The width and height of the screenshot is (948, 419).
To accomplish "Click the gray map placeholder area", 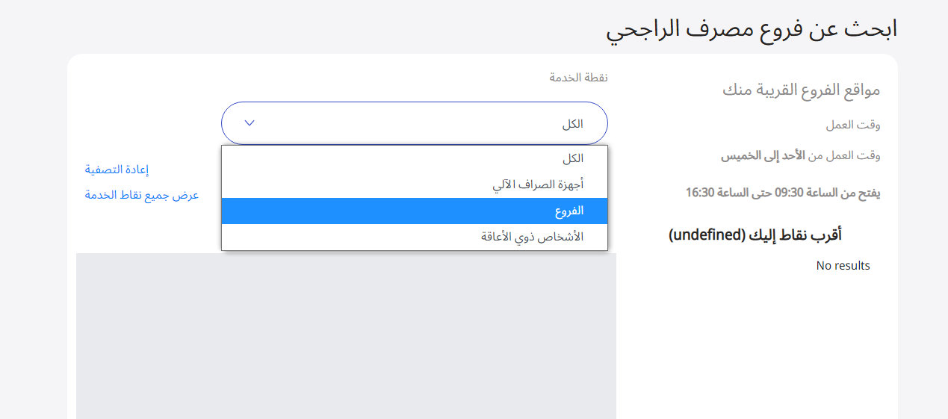I will [x=346, y=336].
